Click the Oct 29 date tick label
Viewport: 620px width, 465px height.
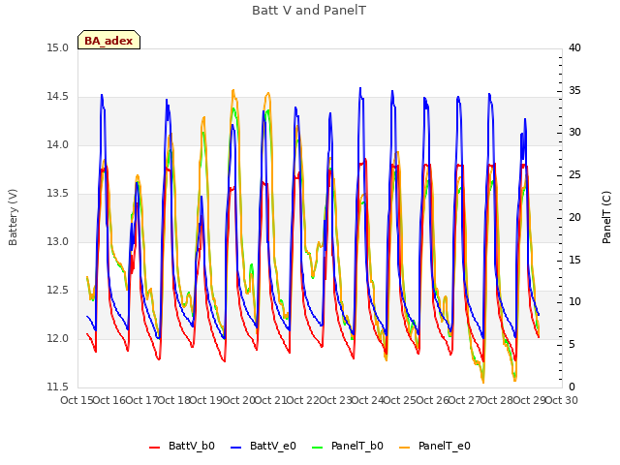(530, 401)
